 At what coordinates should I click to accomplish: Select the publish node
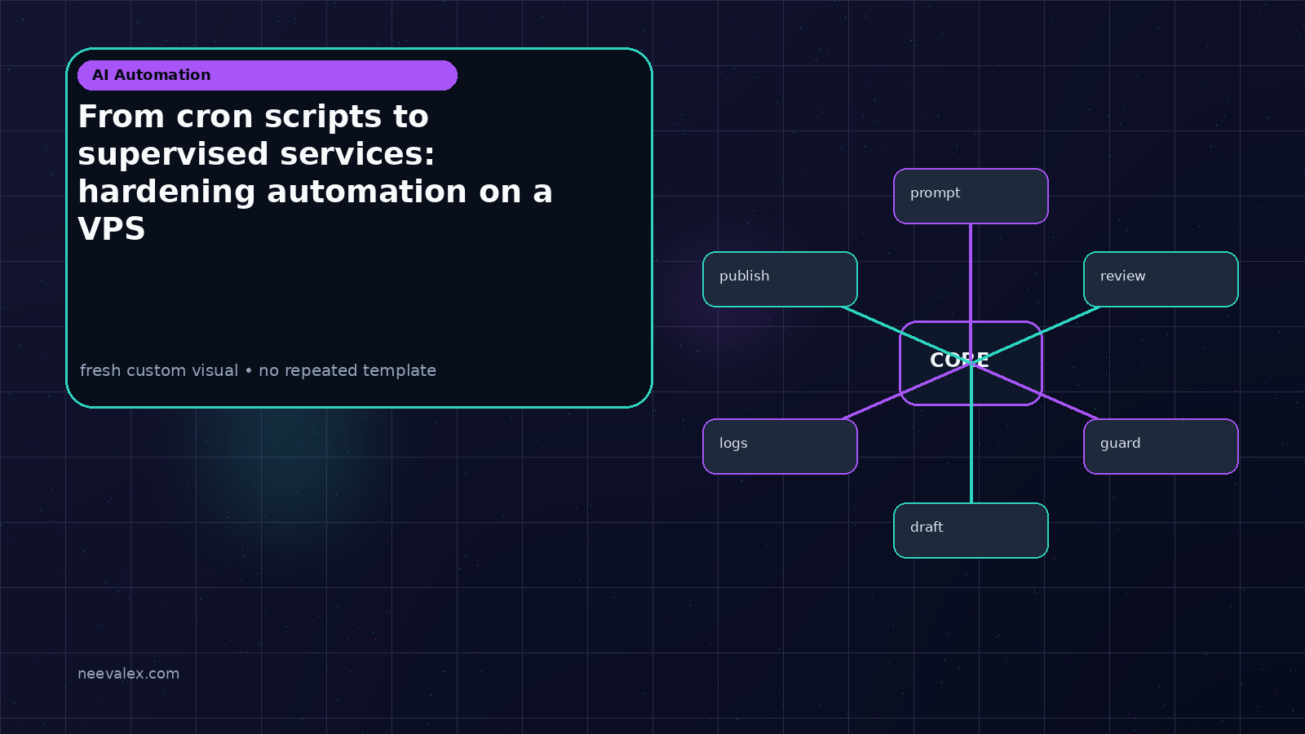click(780, 280)
